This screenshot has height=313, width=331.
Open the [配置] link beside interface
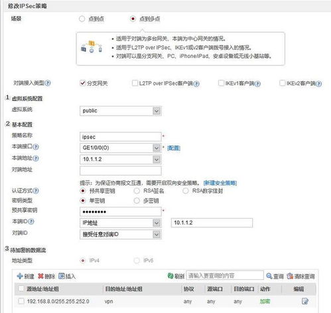(x=174, y=148)
